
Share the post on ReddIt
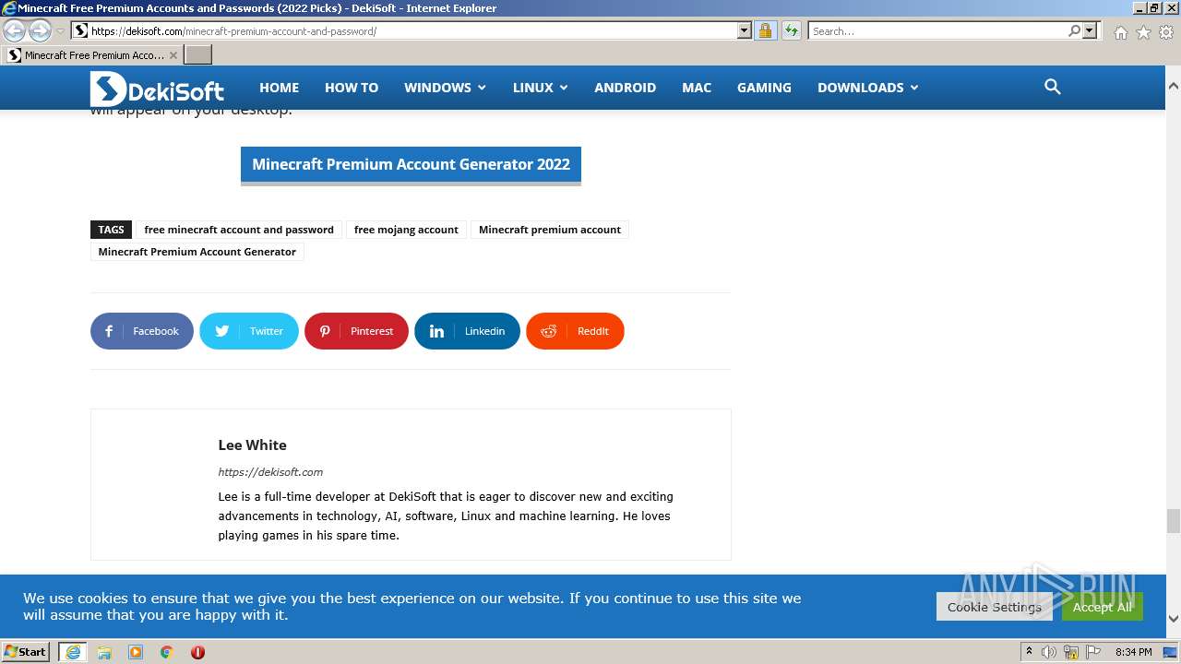pyautogui.click(x=575, y=331)
